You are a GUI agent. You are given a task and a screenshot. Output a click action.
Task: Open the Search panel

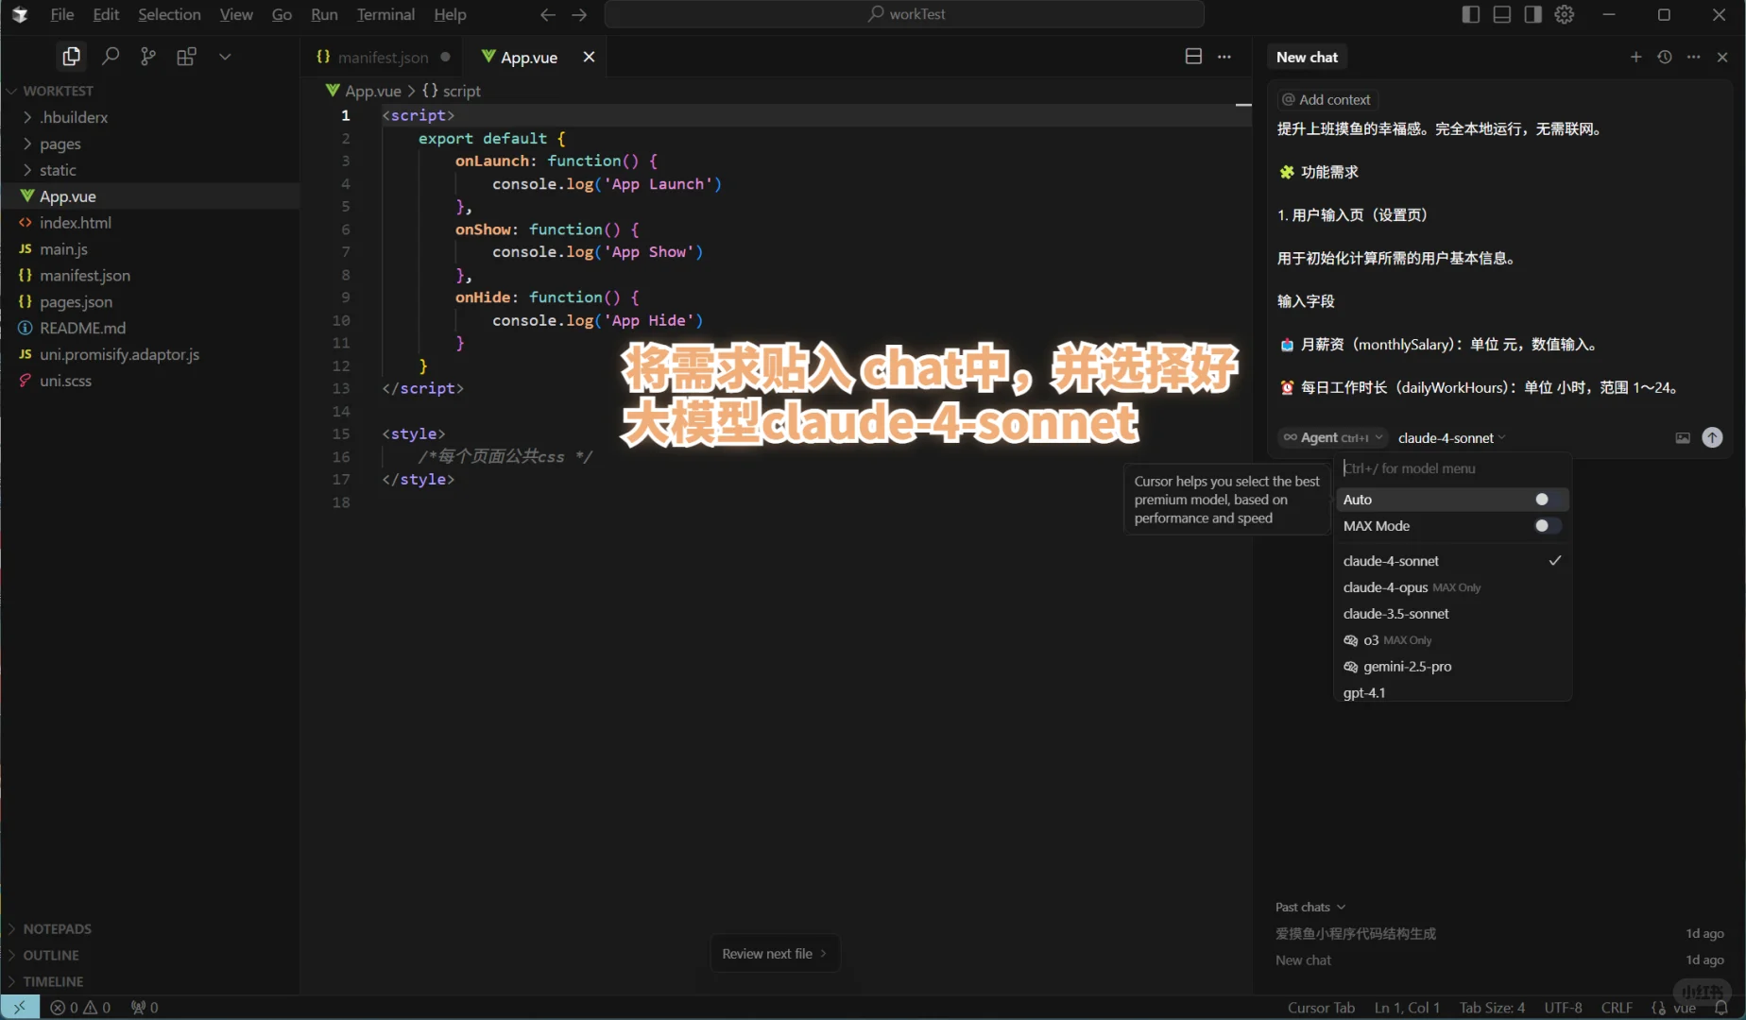(110, 56)
